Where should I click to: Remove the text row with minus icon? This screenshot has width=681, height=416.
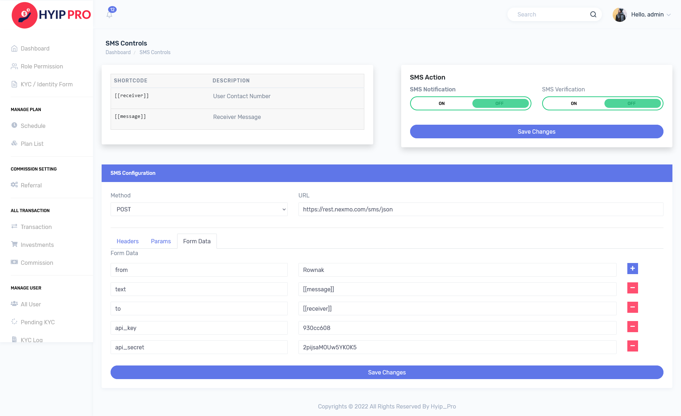[632, 288]
